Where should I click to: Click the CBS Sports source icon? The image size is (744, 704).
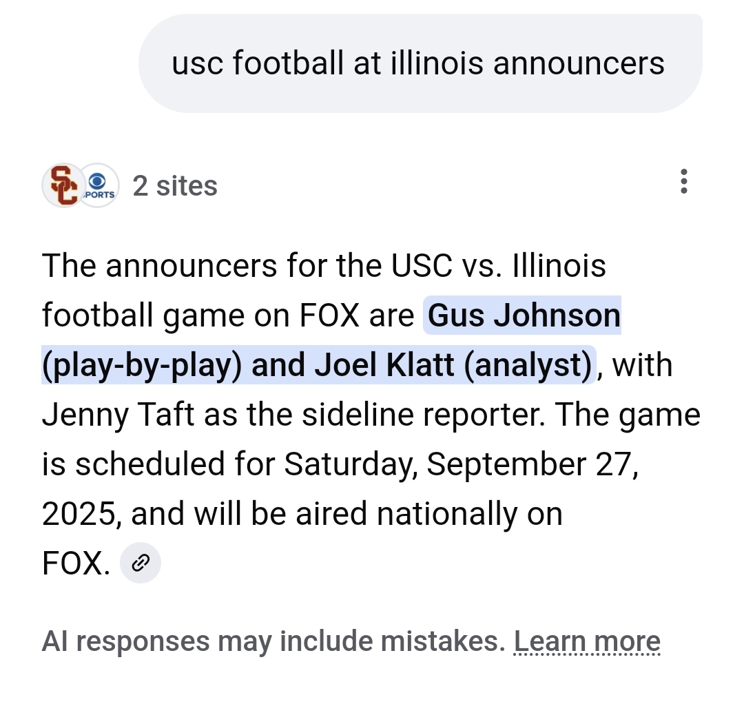(x=98, y=186)
